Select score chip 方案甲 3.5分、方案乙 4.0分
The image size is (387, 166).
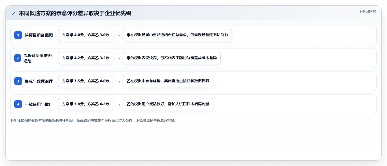(x=85, y=81)
